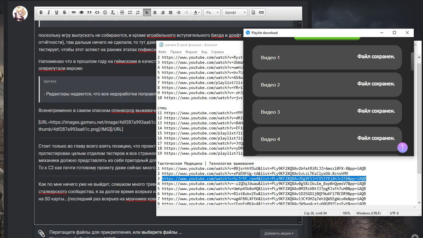Toggle italic formatting in the editor toolbar
Viewport: 423px width, 238px height.
(49, 13)
